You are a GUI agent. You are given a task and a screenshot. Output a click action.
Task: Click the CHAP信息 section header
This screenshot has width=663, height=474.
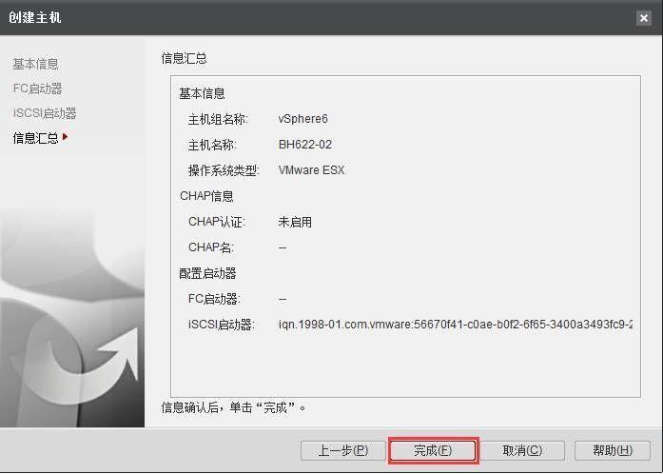click(x=206, y=196)
